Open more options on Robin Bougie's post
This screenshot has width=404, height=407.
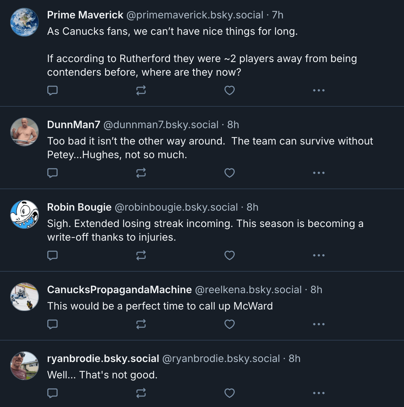(318, 255)
